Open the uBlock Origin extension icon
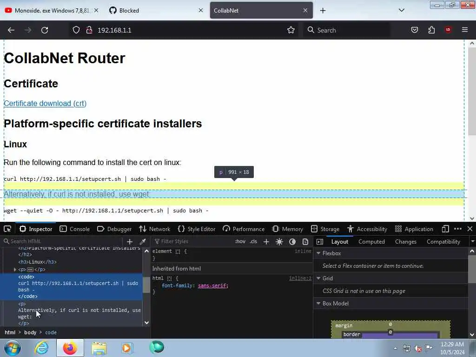This screenshot has width=476, height=357. (448, 30)
